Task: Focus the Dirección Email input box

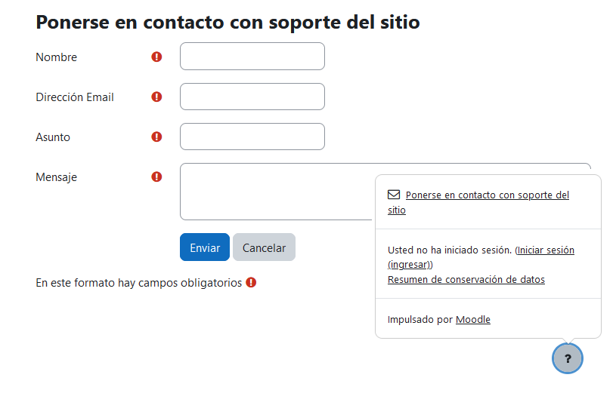Action: coord(252,97)
